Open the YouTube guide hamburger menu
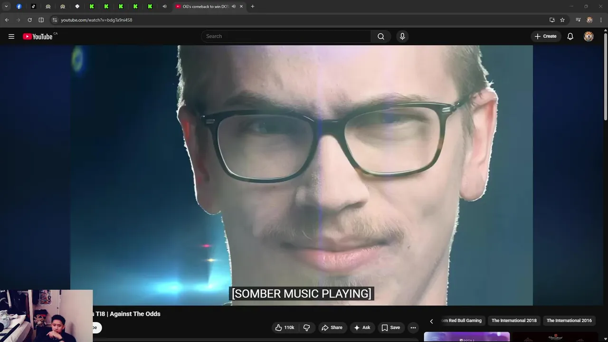Viewport: 608px width, 342px height. tap(11, 37)
